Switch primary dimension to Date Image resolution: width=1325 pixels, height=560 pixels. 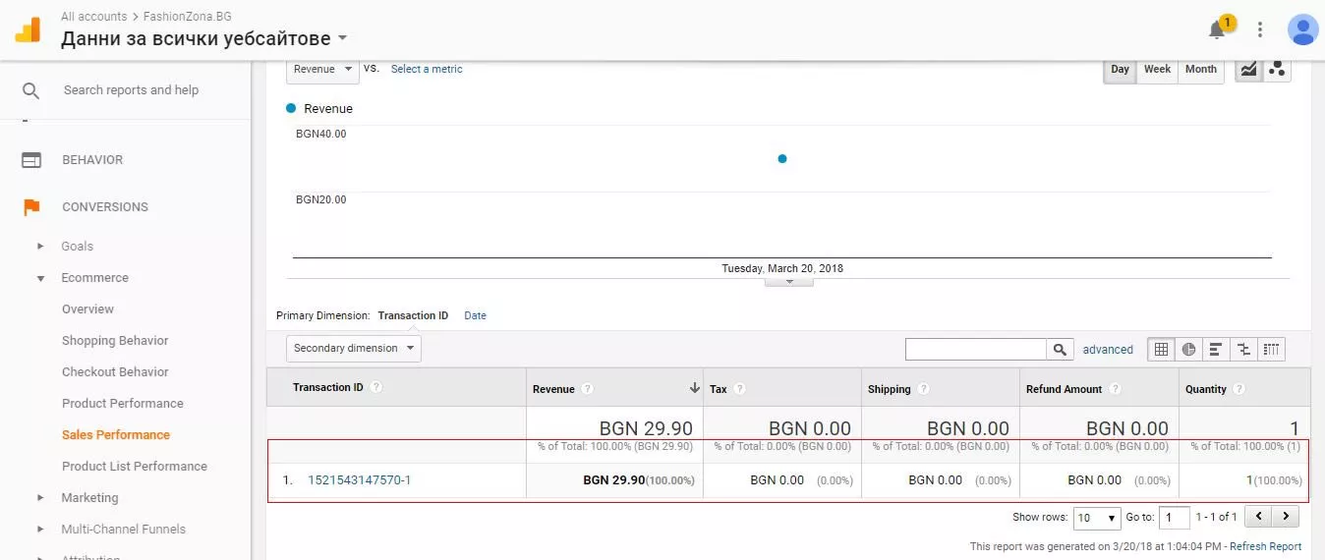click(475, 316)
